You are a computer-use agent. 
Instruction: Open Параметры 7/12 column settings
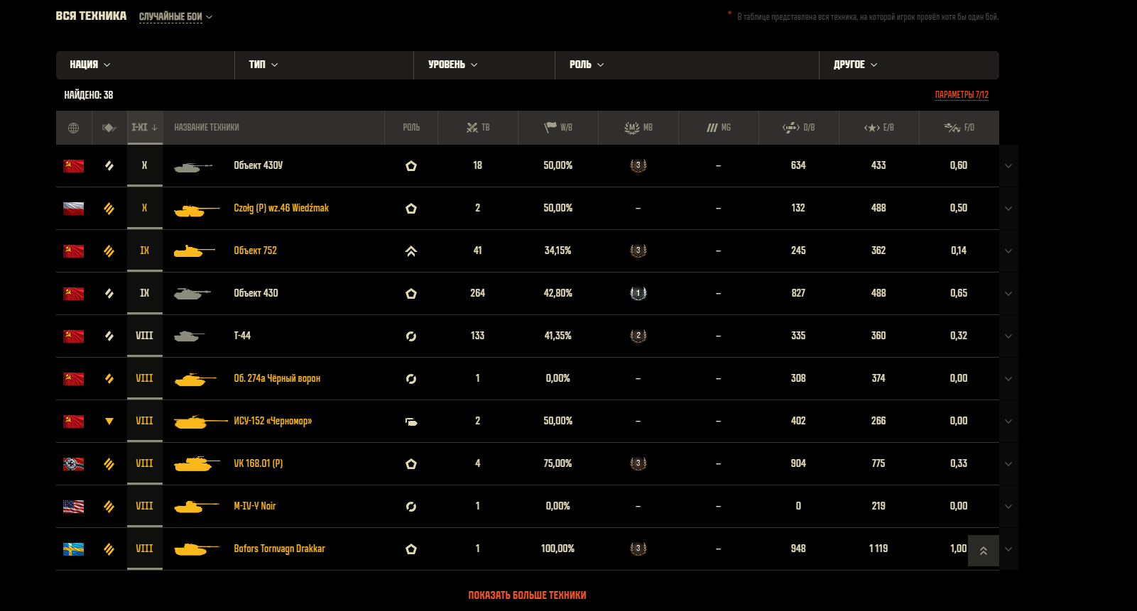coord(961,94)
